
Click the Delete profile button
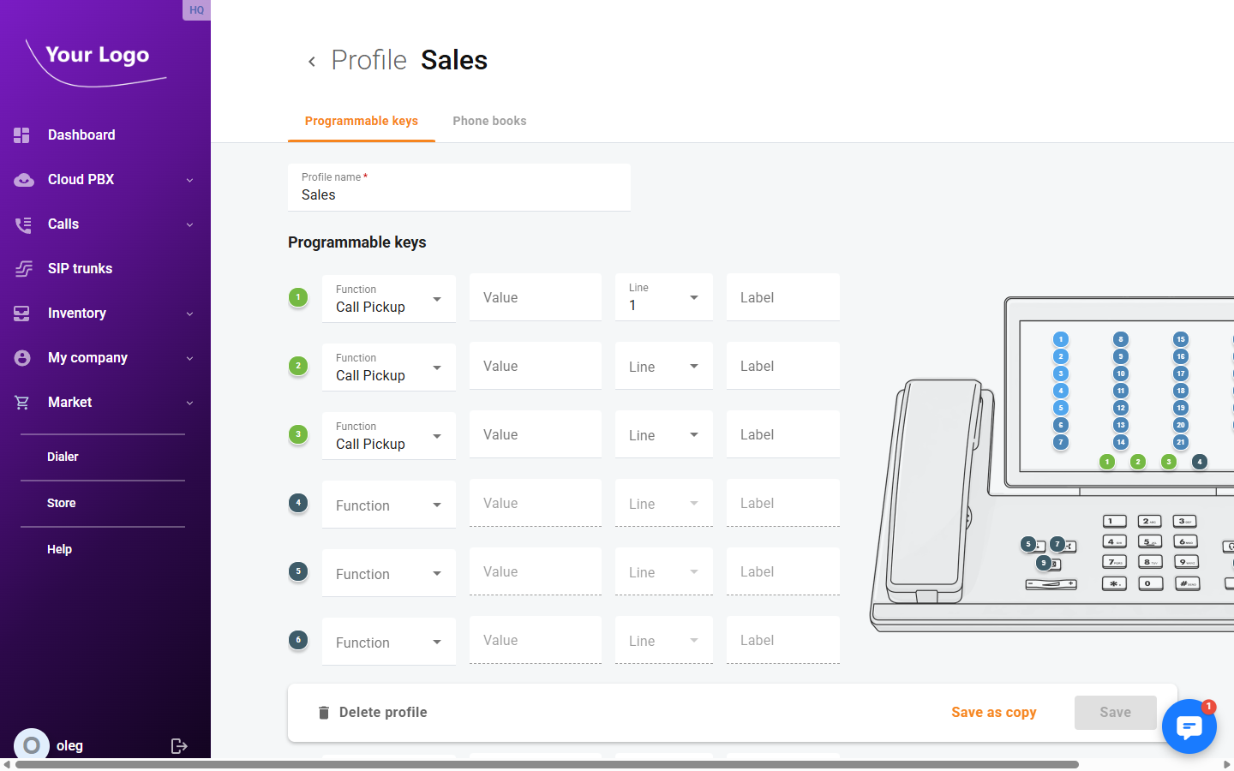[x=372, y=713]
